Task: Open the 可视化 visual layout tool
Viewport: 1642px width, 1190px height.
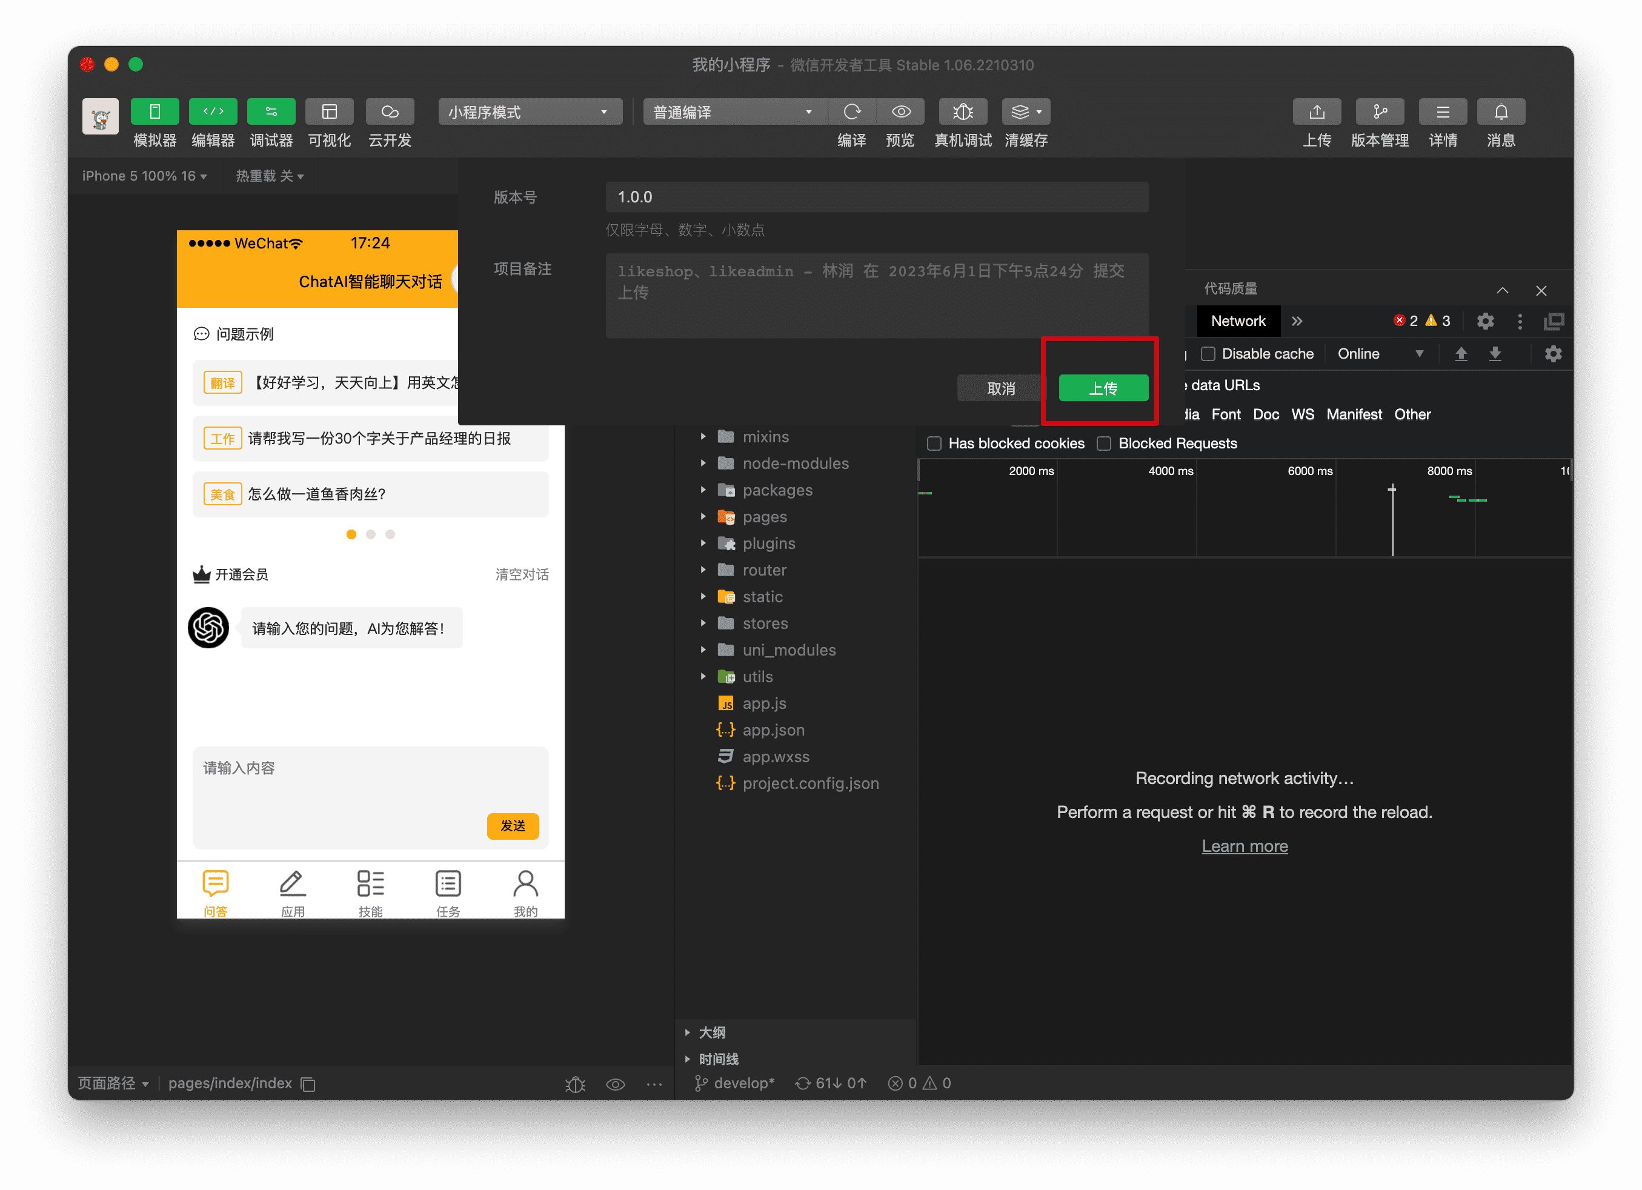Action: [x=330, y=111]
